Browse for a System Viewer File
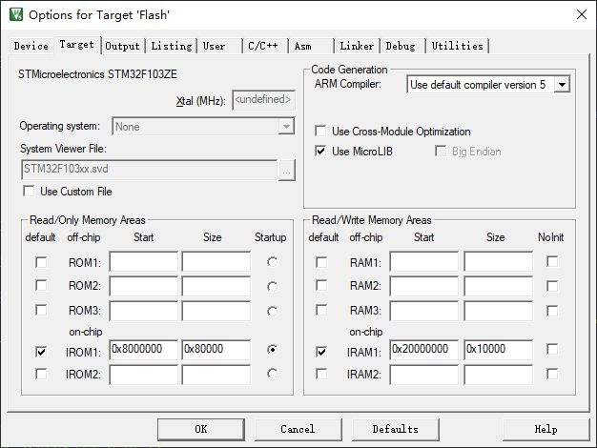The image size is (597, 448). [287, 170]
